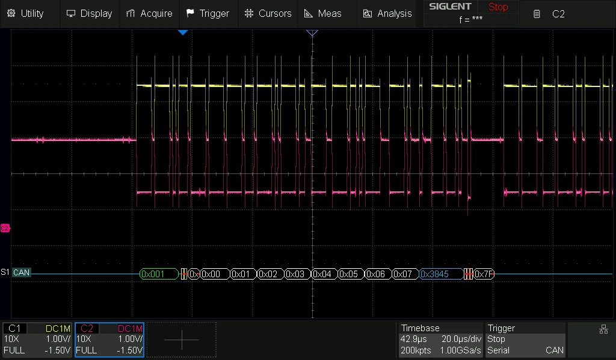Click the 0x00 data byte packet

click(x=215, y=274)
